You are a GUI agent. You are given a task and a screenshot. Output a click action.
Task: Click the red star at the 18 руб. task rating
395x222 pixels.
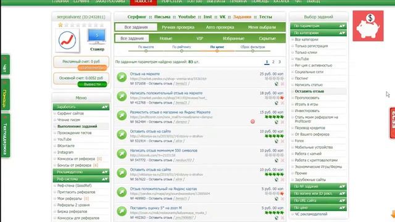(x=282, y=97)
